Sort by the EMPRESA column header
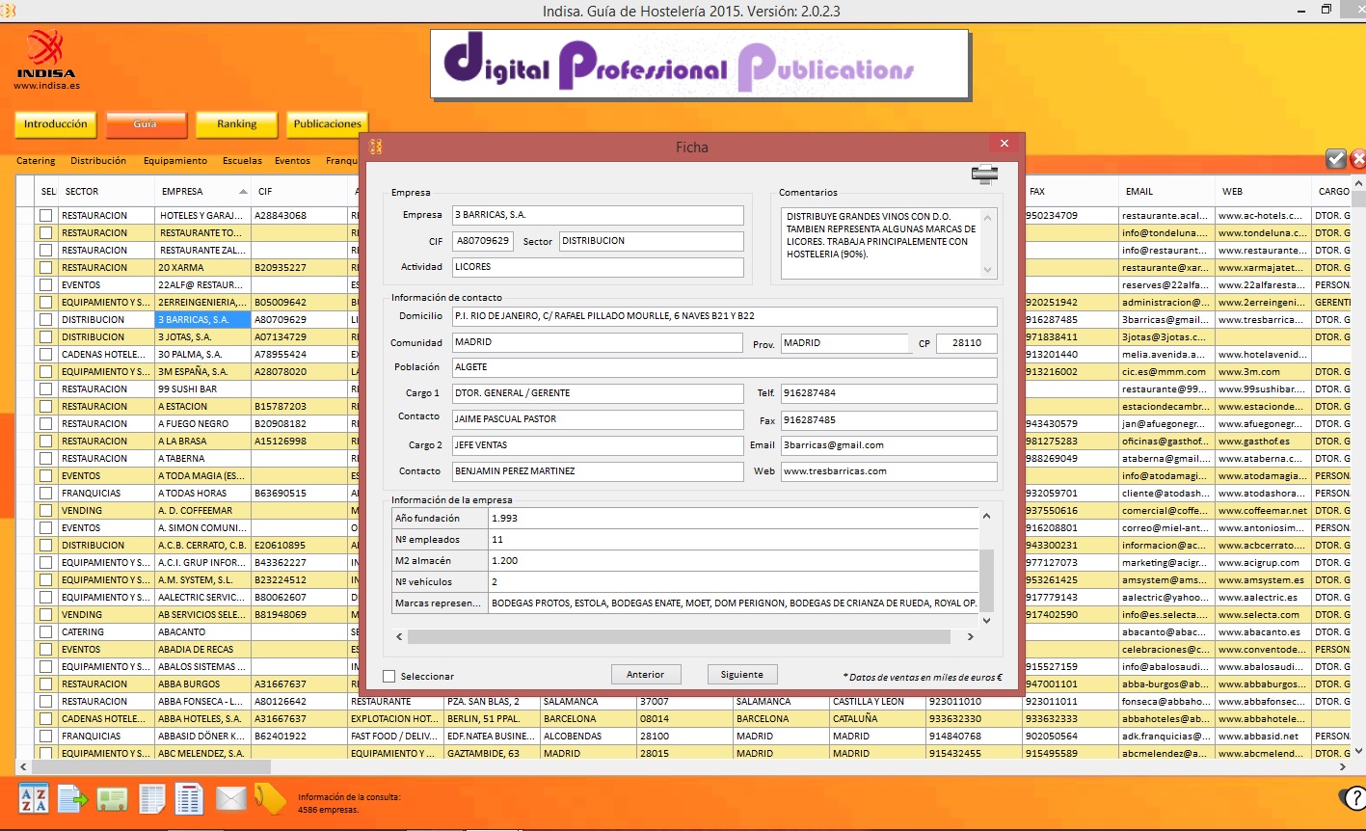This screenshot has width=1366, height=831. click(202, 191)
